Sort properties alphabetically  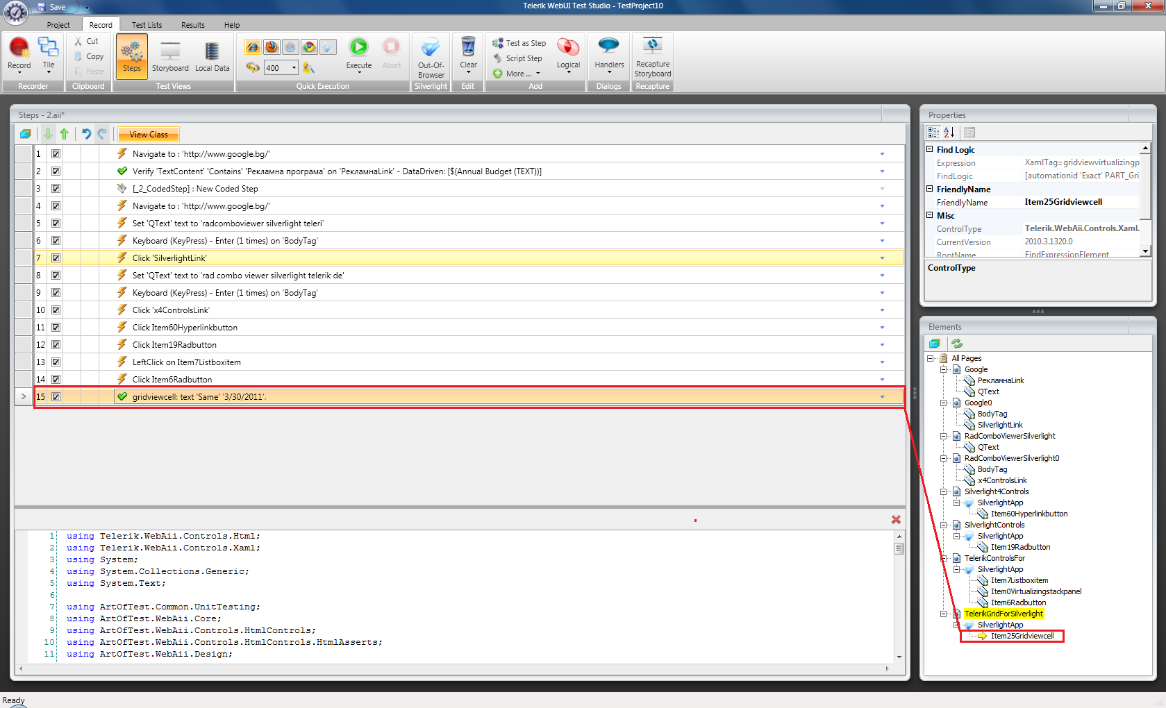coord(949,132)
